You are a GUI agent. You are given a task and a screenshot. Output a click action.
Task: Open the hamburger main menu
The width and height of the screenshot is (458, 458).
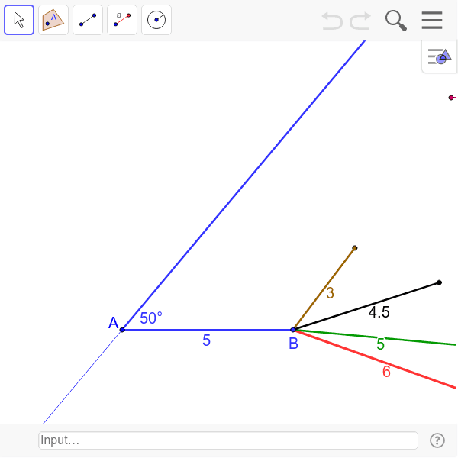coord(432,20)
